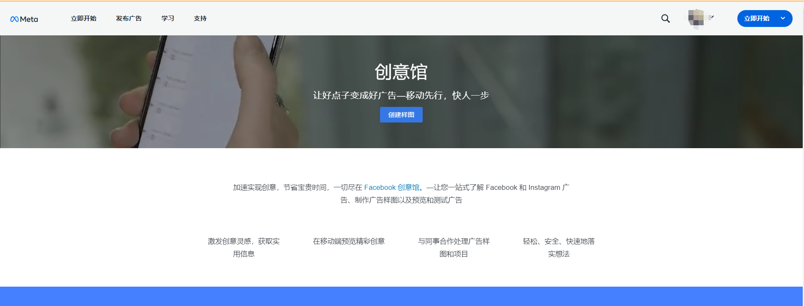Select text 激发创意灵感，获取实用信息
The width and height of the screenshot is (804, 306).
244,247
